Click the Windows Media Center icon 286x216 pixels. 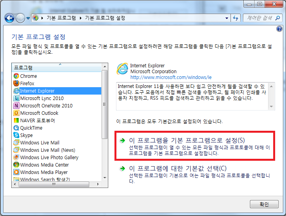[x=16, y=165]
